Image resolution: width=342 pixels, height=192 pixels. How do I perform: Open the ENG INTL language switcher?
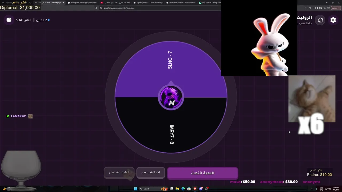click(x=321, y=189)
